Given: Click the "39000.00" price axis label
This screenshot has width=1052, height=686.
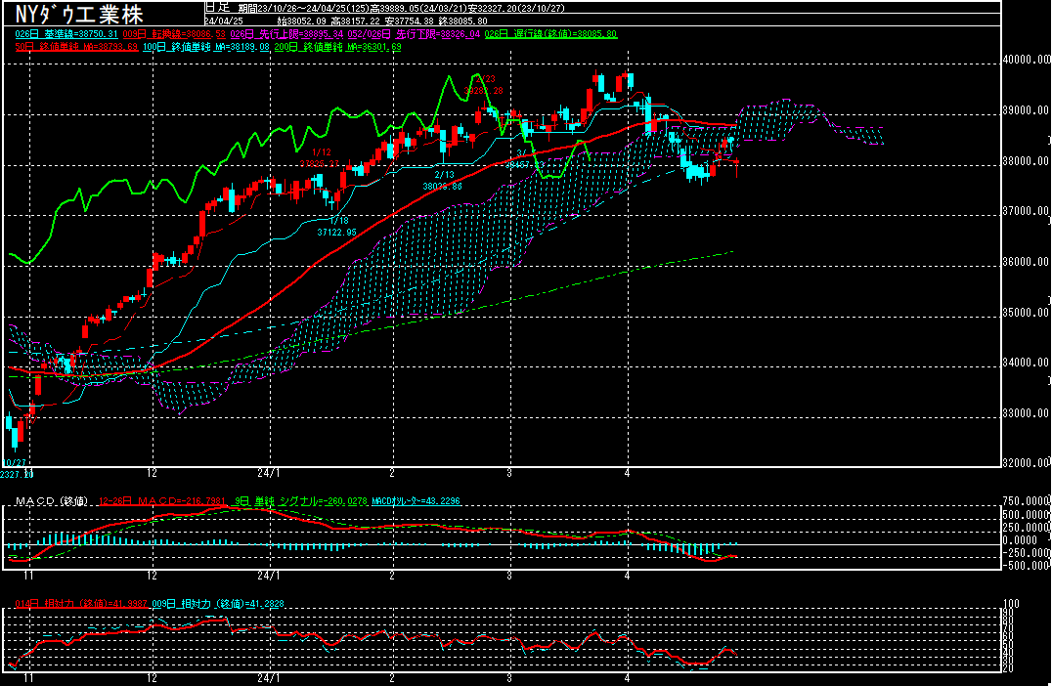Looking at the screenshot, I should click(1026, 110).
